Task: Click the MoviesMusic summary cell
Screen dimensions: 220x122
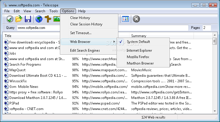Action: (x=141, y=70)
